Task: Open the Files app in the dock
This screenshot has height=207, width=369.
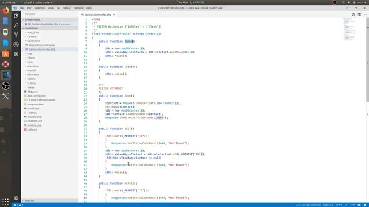Action: pos(5,21)
